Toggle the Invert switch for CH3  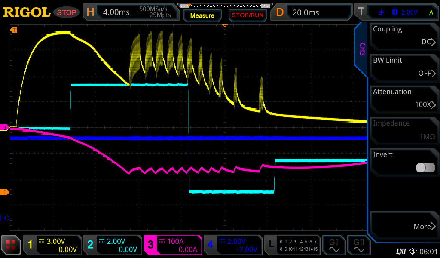pyautogui.click(x=425, y=168)
